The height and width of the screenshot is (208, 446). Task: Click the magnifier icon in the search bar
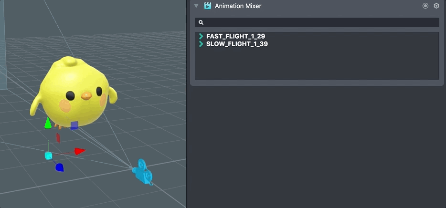(x=201, y=22)
